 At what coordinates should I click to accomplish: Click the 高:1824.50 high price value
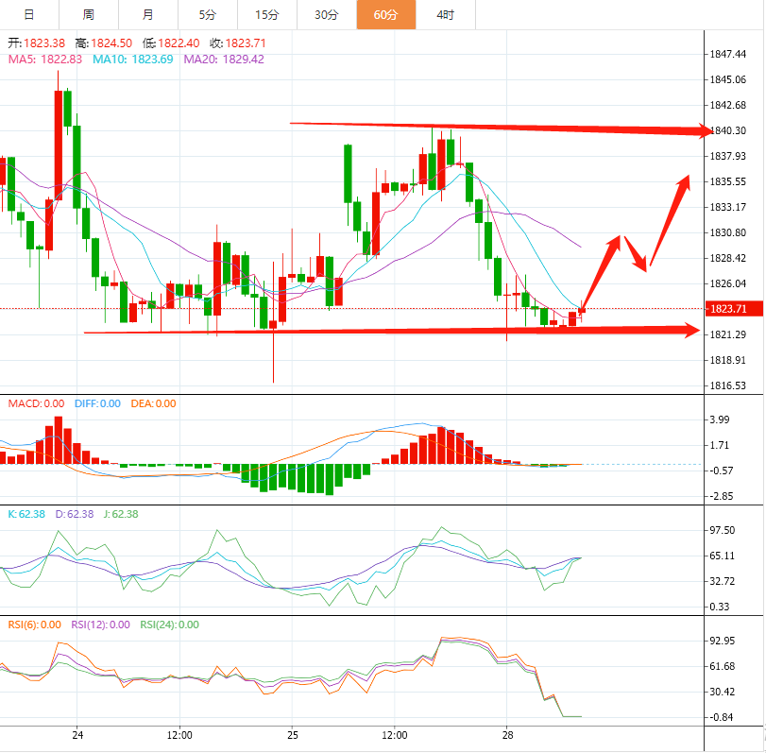104,43
